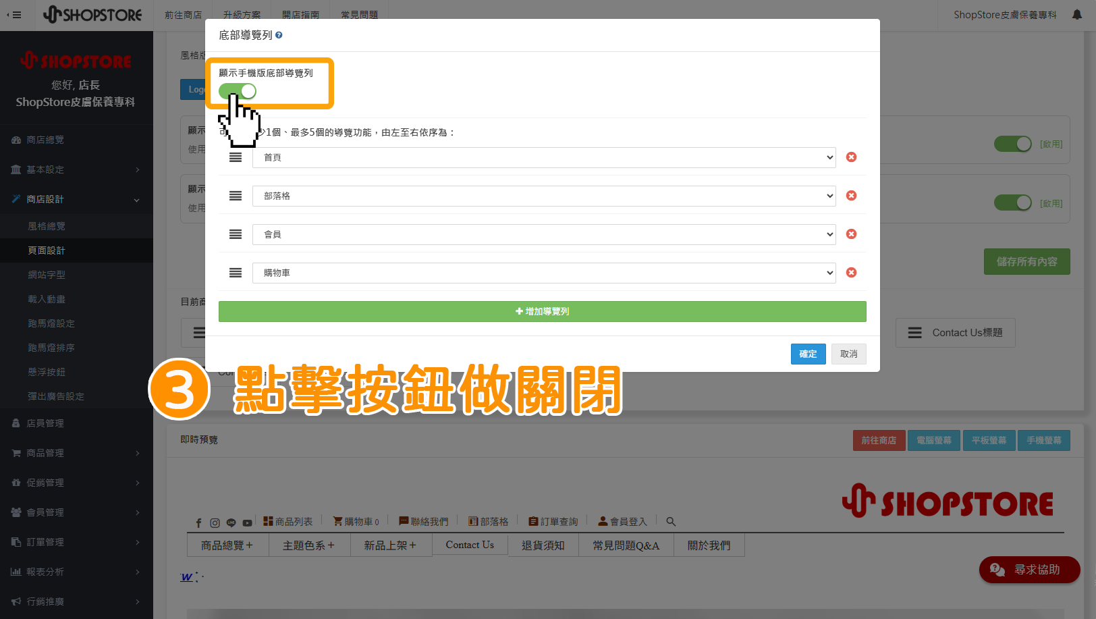The image size is (1096, 619).
Task: Confirm with the 確定 button
Action: (808, 354)
